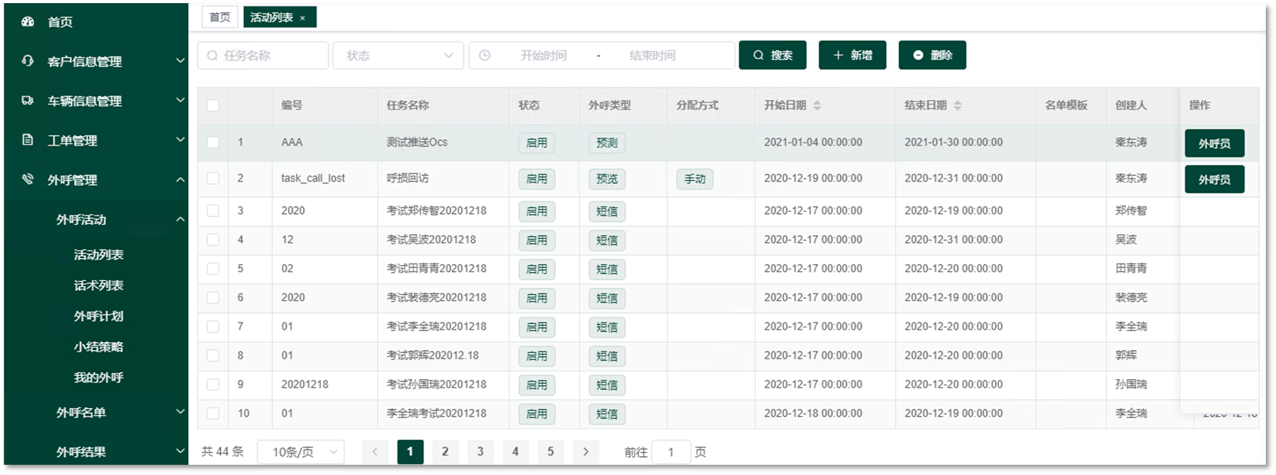Click the clock icon in date range field
This screenshot has width=1276, height=475.
(485, 56)
